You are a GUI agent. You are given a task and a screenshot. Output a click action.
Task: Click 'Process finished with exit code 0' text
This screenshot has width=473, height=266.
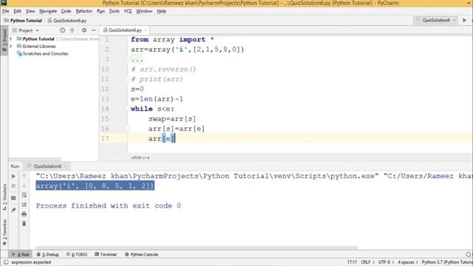109,205
